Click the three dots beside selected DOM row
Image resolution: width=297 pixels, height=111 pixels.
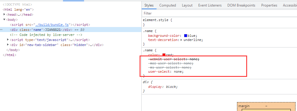tap(1, 30)
